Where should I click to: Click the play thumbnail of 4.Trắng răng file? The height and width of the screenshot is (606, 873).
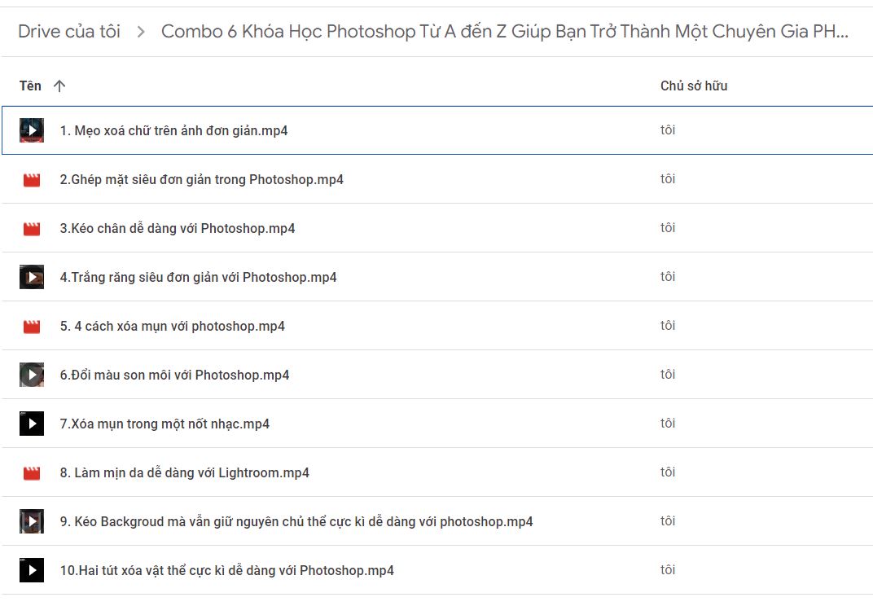tap(32, 277)
